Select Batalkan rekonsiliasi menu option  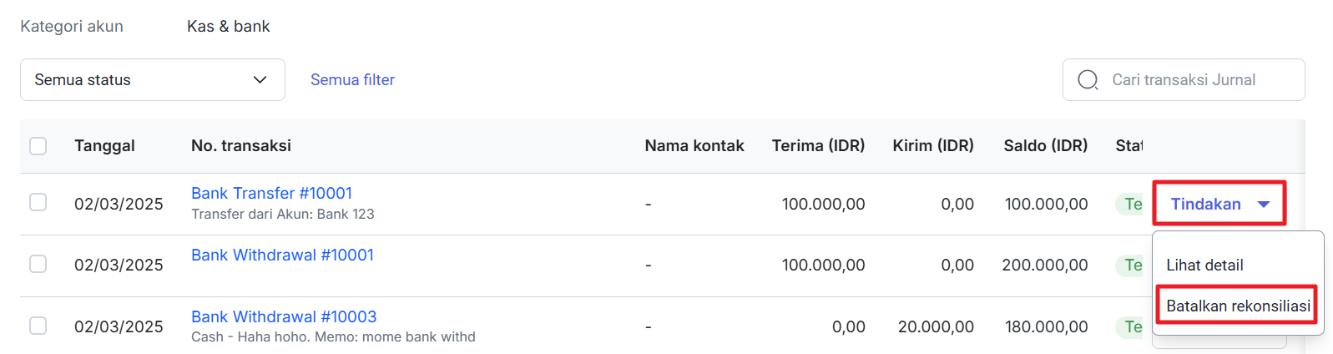pos(1238,306)
